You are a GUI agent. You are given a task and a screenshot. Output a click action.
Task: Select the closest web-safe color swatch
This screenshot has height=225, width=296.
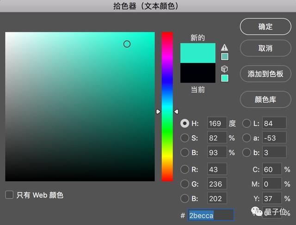[225, 78]
